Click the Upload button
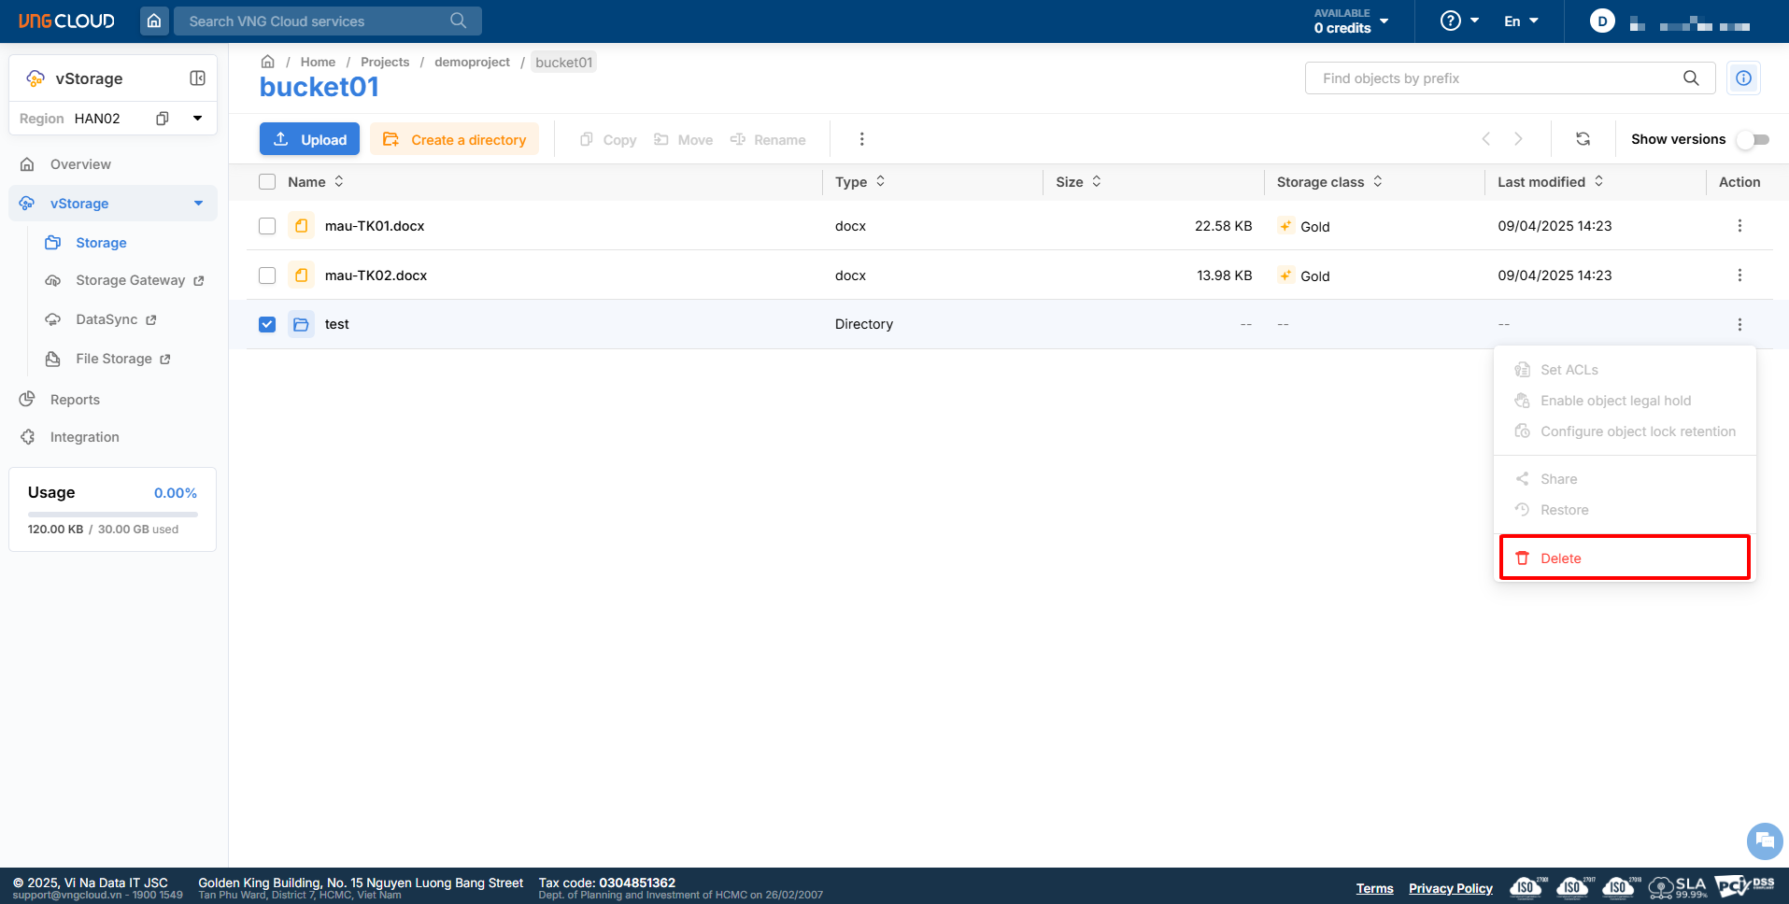1789x904 pixels. pos(309,139)
